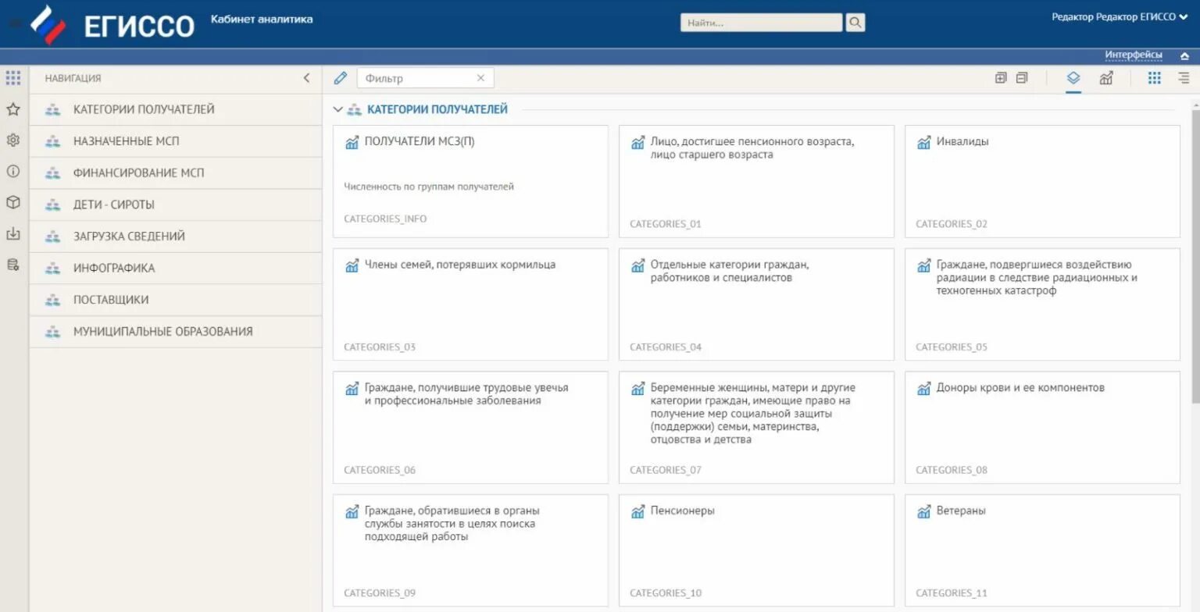Open Назначенные МСП in navigation

pos(176,141)
